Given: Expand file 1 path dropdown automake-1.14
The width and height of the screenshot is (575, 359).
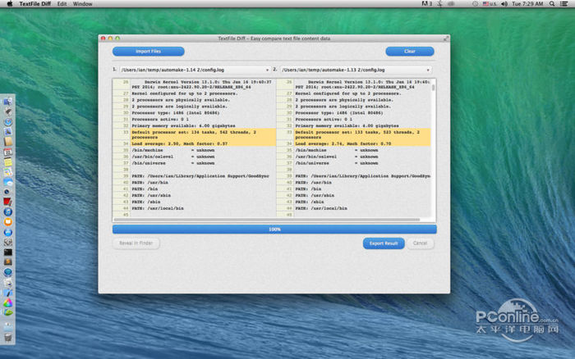Looking at the screenshot, I should tap(195, 70).
